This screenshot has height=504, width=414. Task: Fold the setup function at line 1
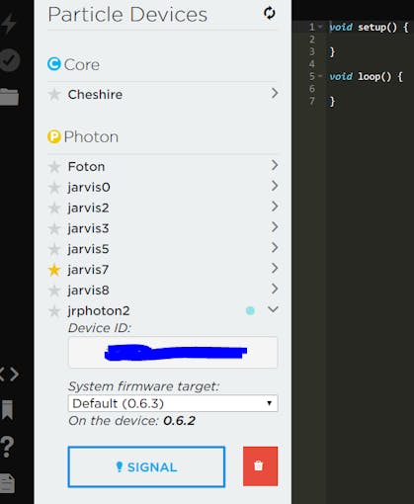[x=320, y=27]
